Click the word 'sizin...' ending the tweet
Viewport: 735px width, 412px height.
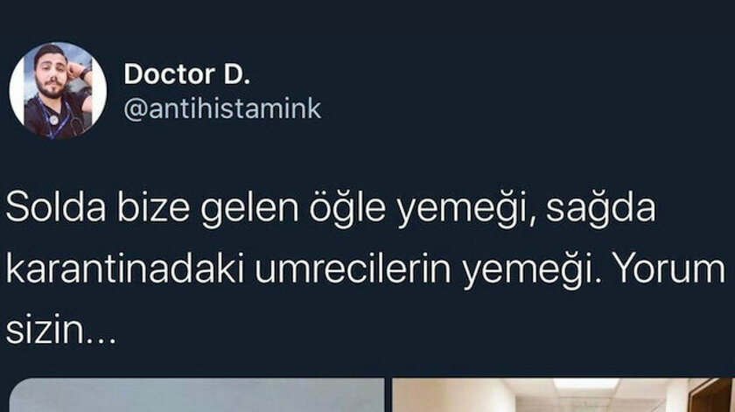coord(60,331)
